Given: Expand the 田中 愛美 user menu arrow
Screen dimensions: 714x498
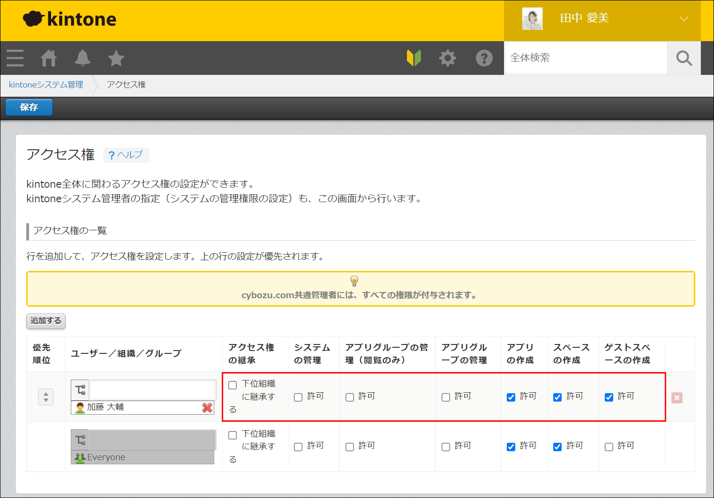Looking at the screenshot, I should pyautogui.click(x=684, y=19).
